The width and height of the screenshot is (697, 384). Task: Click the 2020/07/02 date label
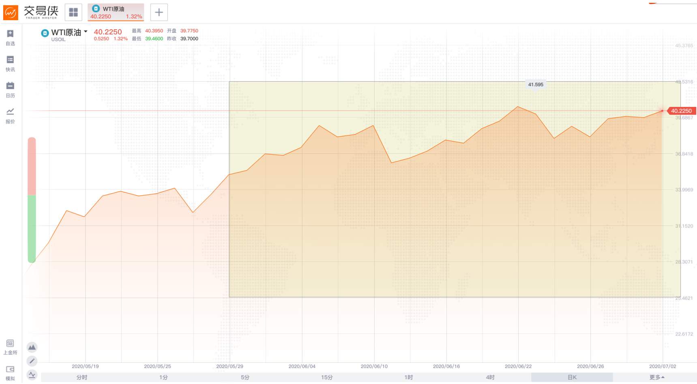[x=663, y=366]
